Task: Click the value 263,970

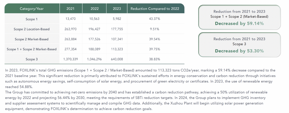Action: coord(70,29)
